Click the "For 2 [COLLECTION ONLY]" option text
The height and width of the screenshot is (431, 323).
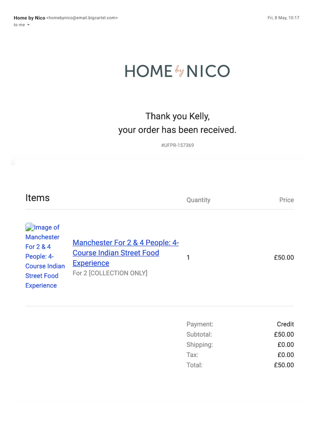tap(110, 273)
